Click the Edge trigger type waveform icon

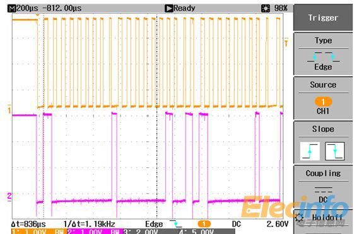[x=324, y=57]
